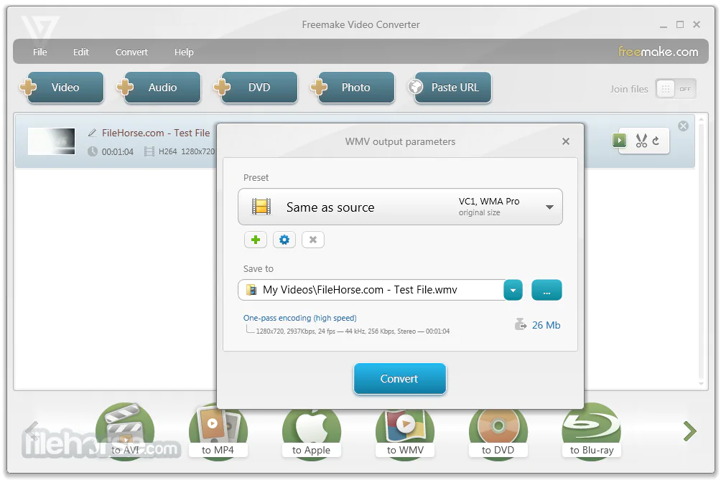Image resolution: width=721 pixels, height=480 pixels.
Task: Open the File menu
Action: point(40,52)
